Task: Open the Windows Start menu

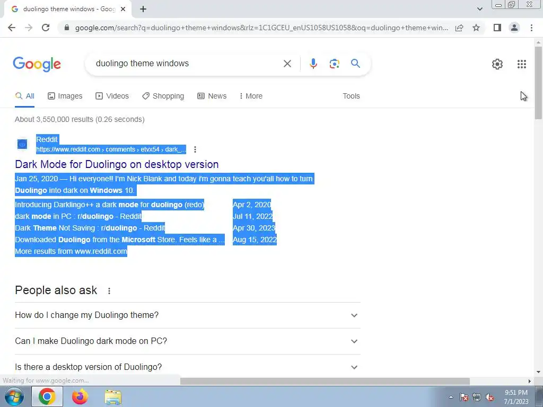Action: (x=14, y=396)
